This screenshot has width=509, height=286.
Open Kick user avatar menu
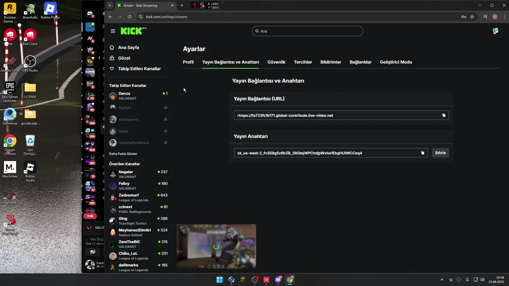[495, 31]
